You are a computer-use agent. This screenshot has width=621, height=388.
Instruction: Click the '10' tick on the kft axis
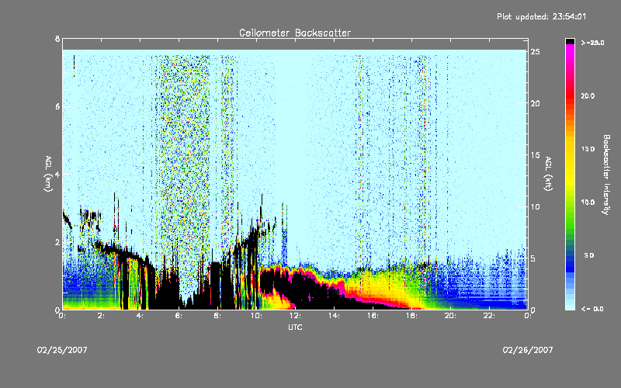[535, 206]
